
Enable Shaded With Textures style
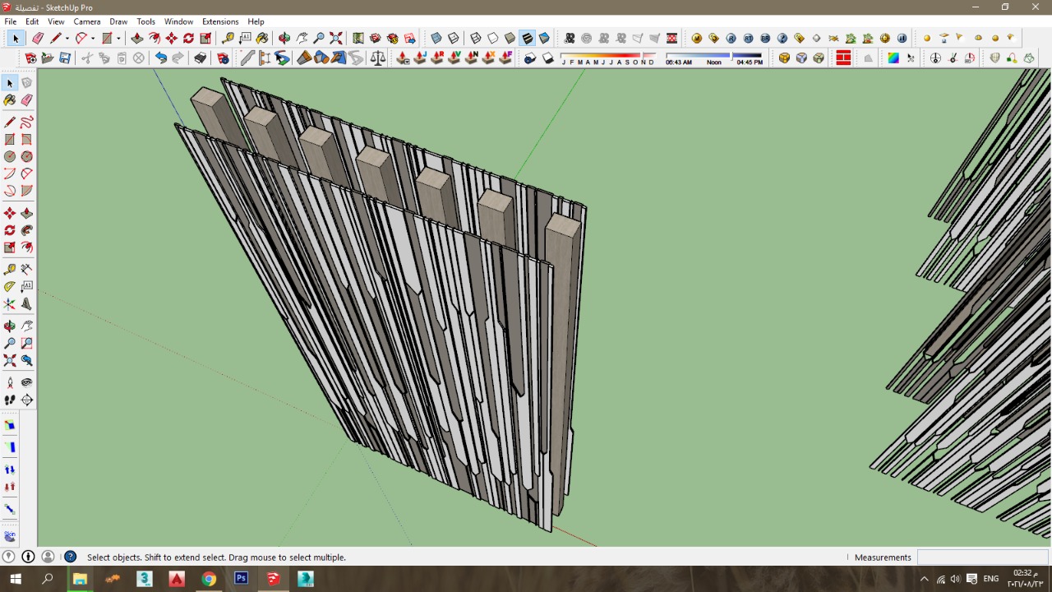[x=527, y=39]
